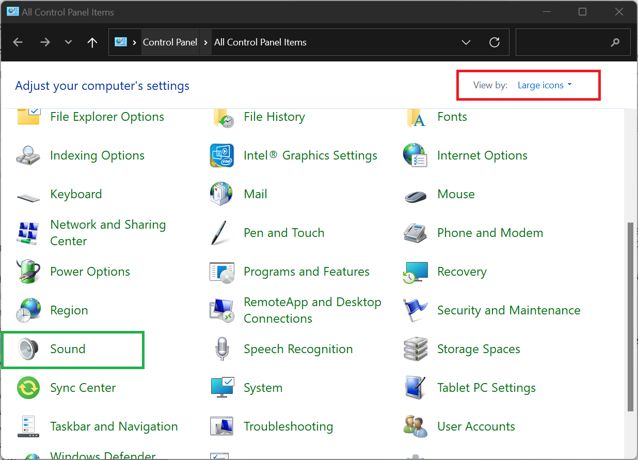Click the Power Options battery icon
This screenshot has width=638, height=460.
click(x=28, y=272)
